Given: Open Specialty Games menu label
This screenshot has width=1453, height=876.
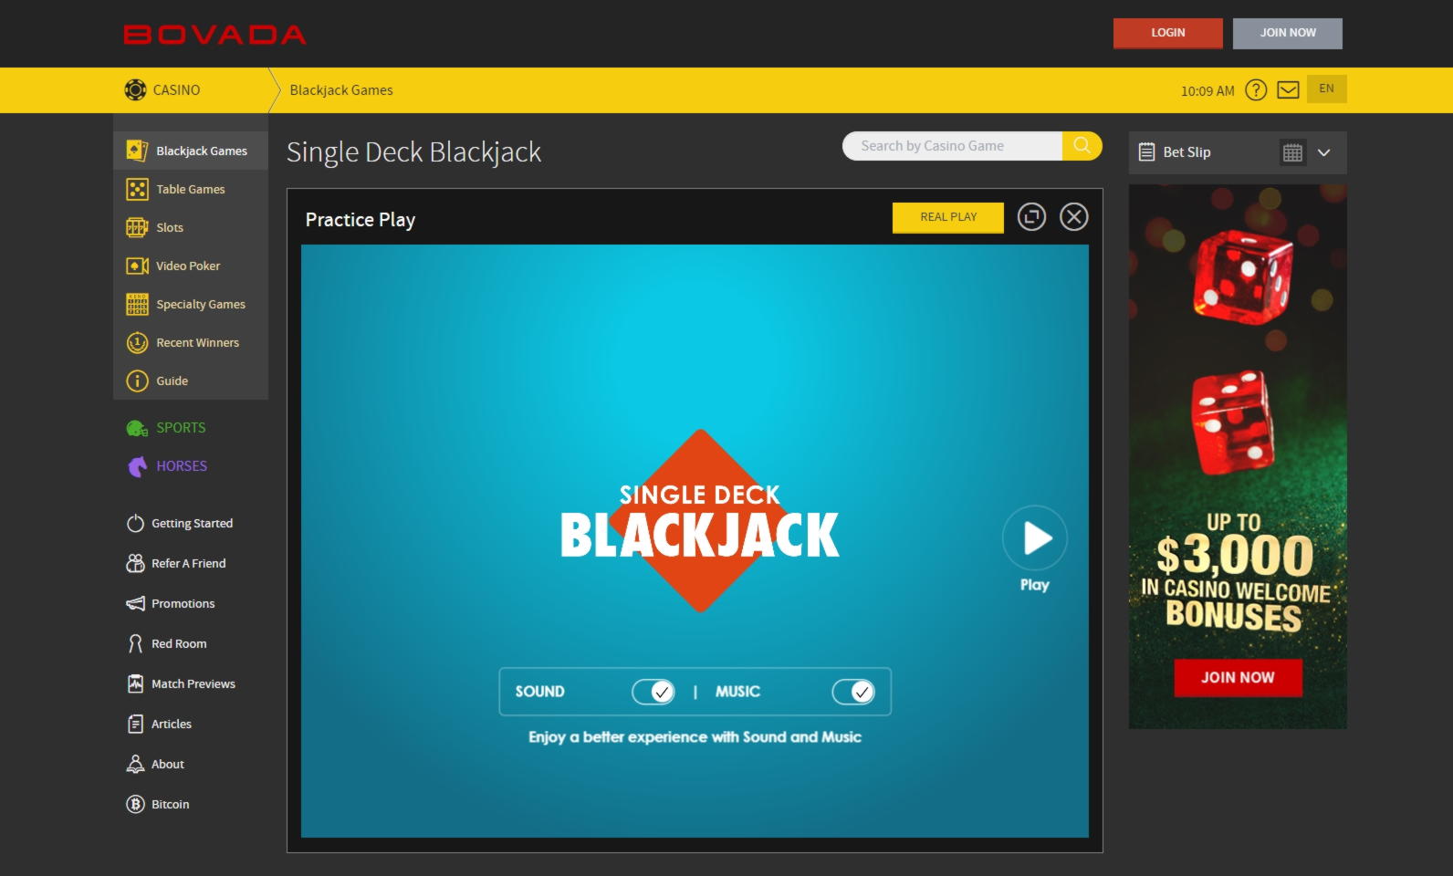Looking at the screenshot, I should click(x=201, y=304).
